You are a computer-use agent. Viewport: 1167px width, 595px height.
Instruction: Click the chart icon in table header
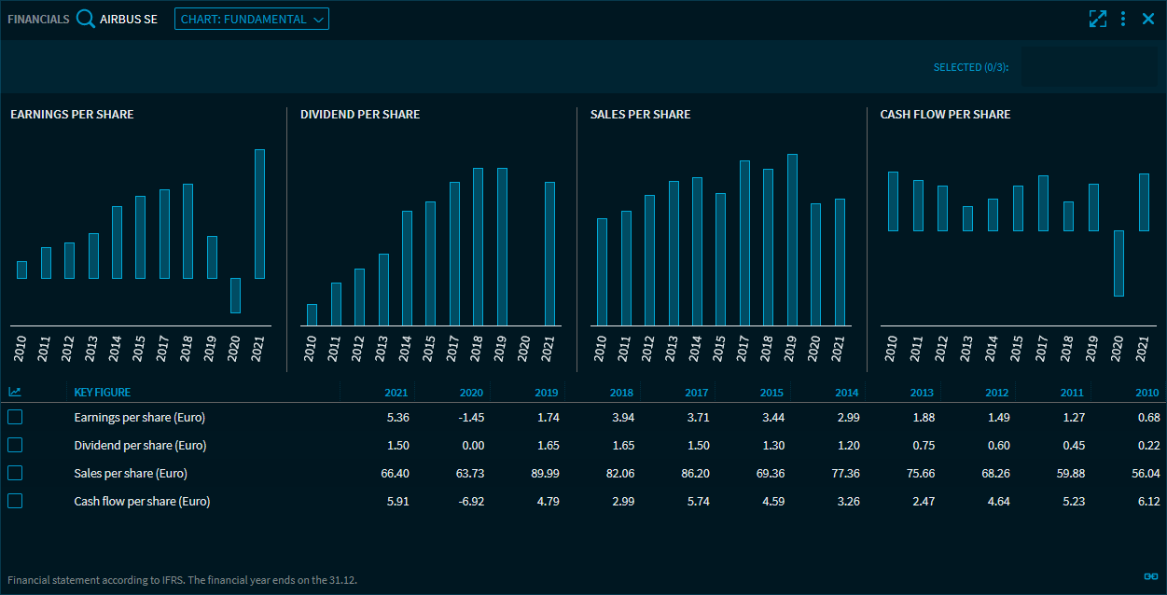(15, 393)
